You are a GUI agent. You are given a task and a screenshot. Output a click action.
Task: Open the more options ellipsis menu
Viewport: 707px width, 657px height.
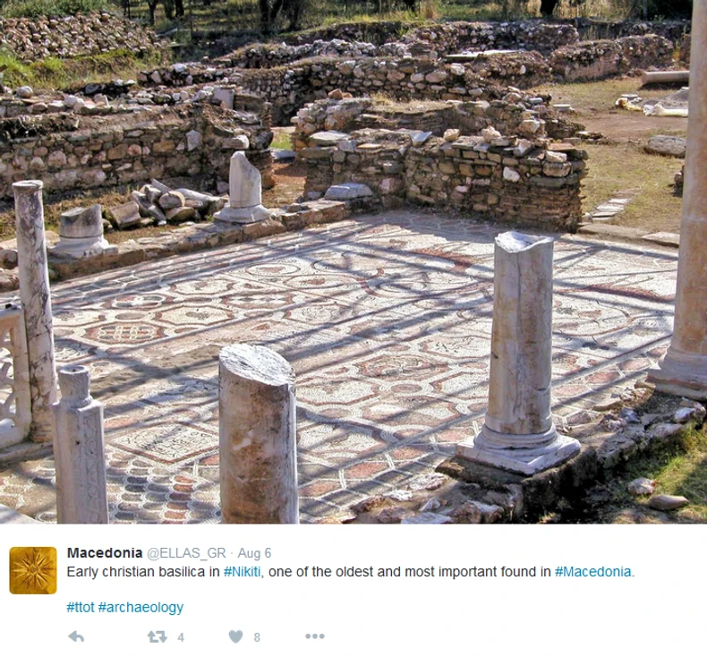(x=315, y=636)
